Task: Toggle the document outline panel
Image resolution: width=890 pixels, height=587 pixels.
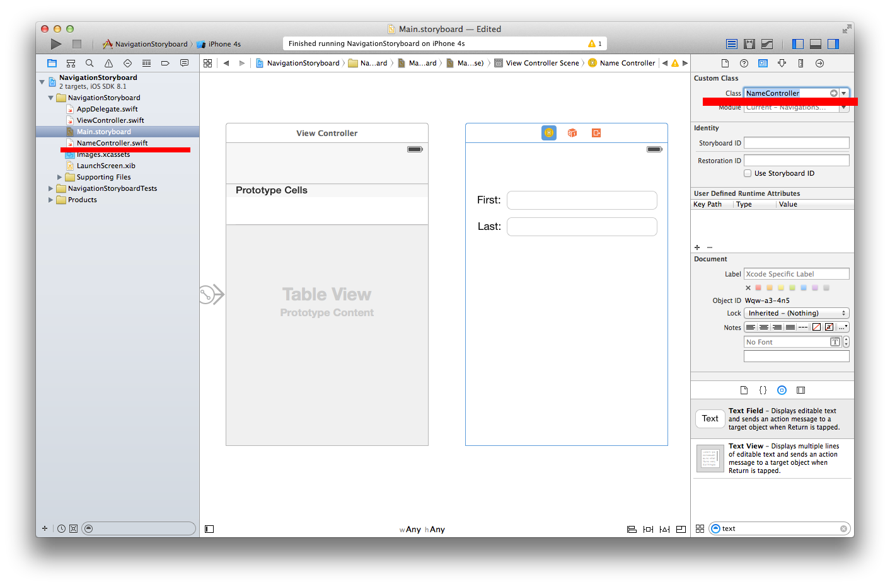Action: (209, 529)
